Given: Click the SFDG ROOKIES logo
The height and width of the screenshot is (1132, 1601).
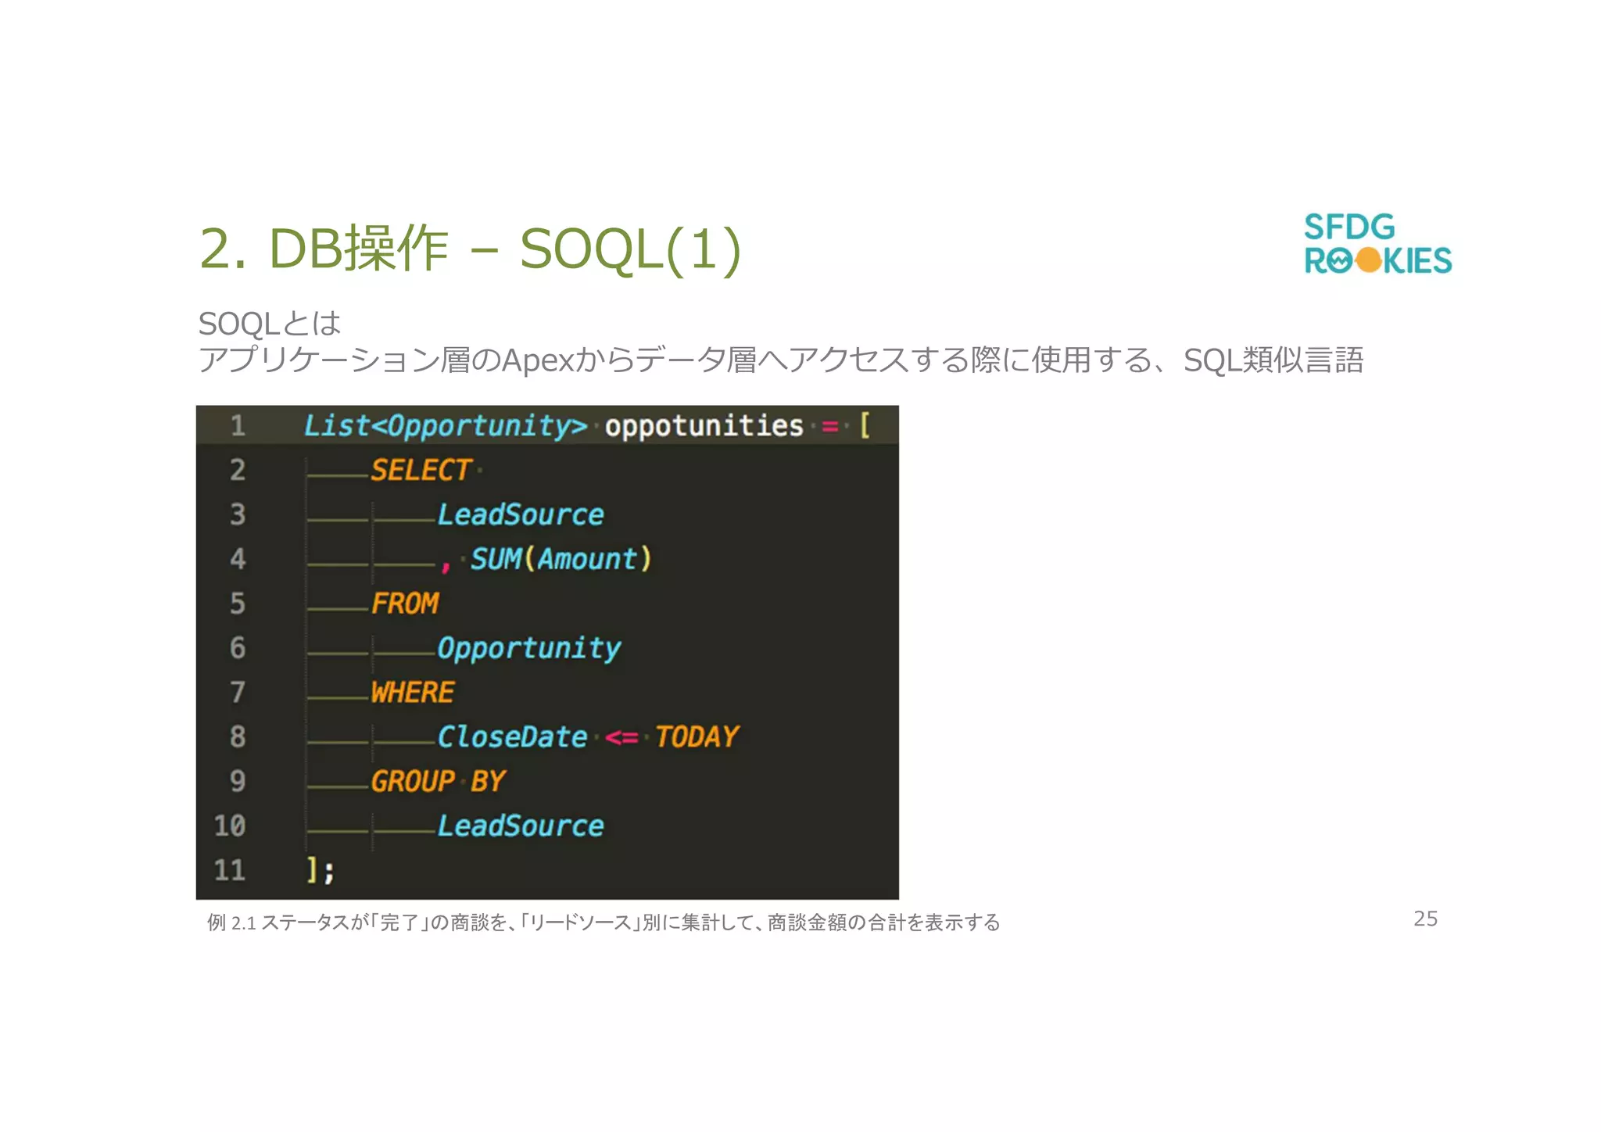Looking at the screenshot, I should (1377, 244).
